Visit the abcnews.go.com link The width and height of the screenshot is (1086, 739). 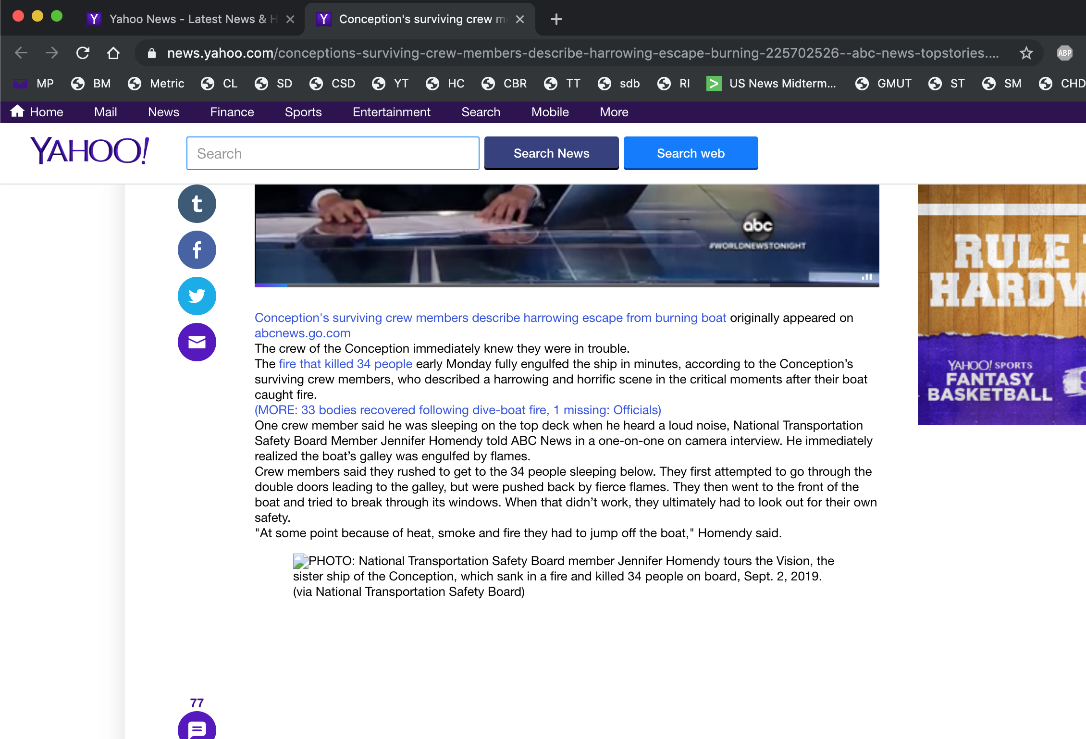303,333
